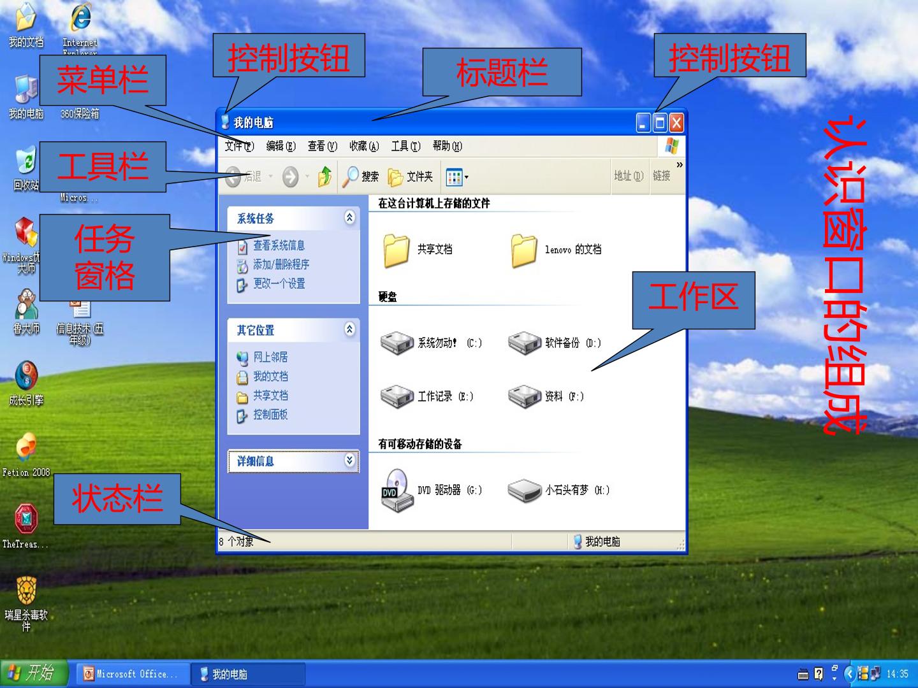Screen dimensions: 918x688
Task: Open the Forward button history dropdown arrow
Action: click(x=307, y=176)
